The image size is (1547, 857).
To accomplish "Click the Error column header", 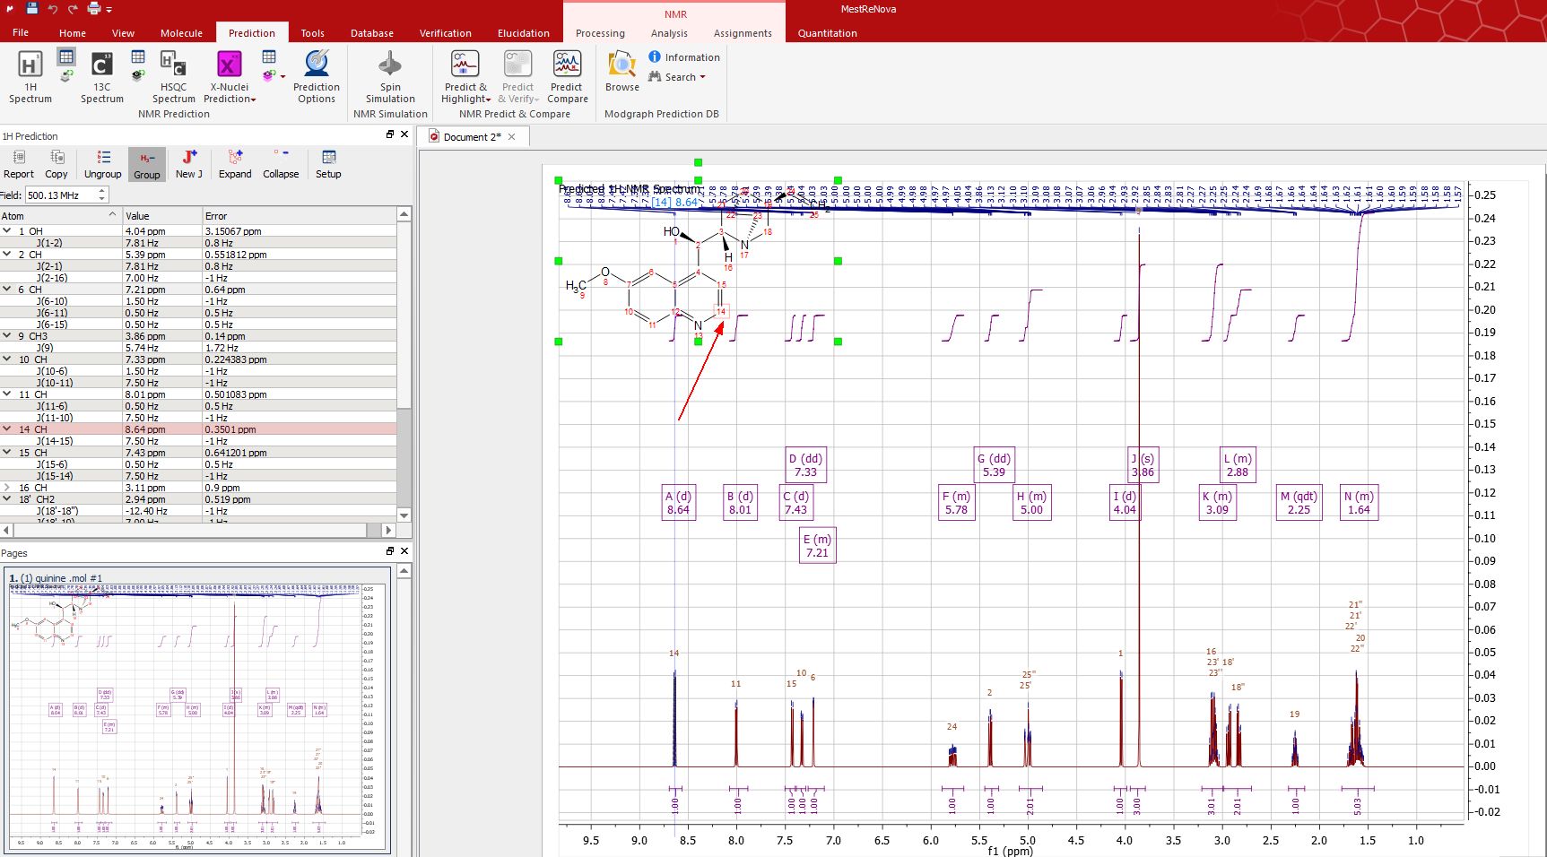I will pos(300,215).
